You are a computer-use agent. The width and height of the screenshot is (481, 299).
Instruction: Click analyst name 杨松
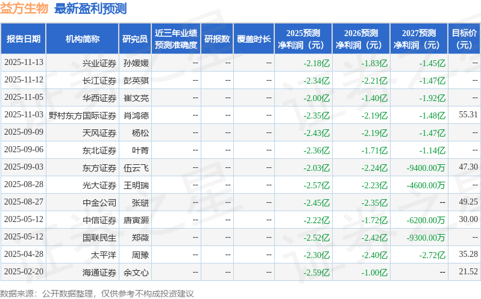tap(140, 133)
